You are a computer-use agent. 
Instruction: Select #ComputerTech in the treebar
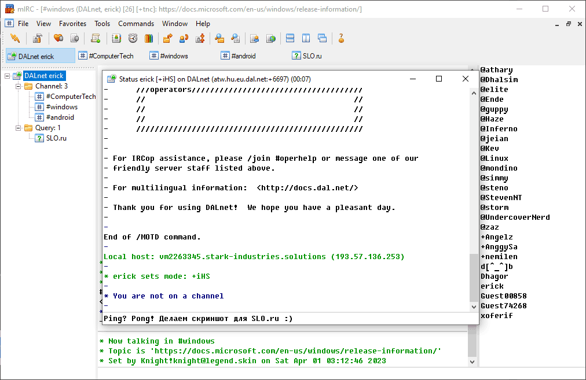(x=71, y=97)
